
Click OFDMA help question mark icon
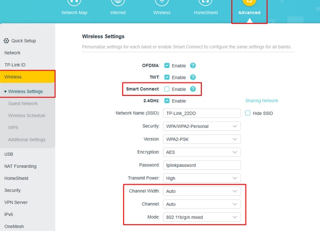(193, 66)
